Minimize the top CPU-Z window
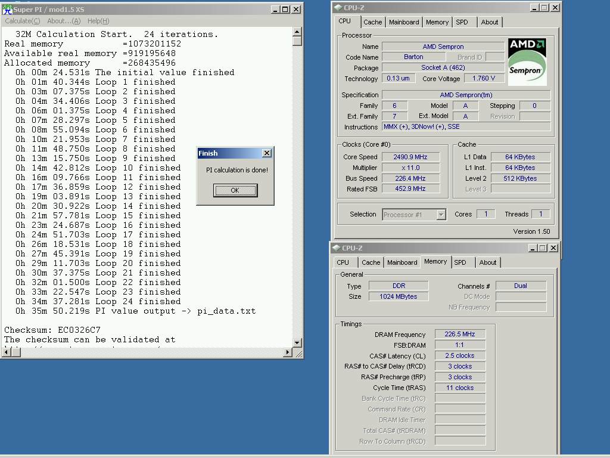Image resolution: width=610 pixels, height=458 pixels. point(534,7)
